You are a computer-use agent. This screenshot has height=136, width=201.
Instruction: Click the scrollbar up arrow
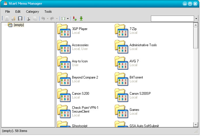[x=196, y=25]
